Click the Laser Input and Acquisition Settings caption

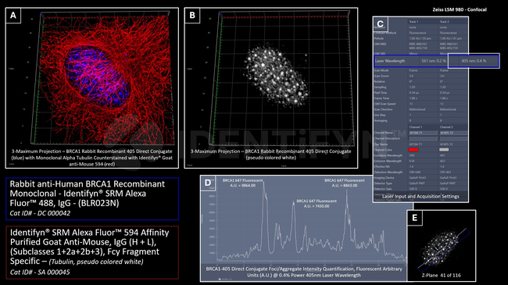coord(420,196)
